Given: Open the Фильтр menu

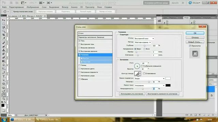Looking at the screenshot, I should click(65, 7).
